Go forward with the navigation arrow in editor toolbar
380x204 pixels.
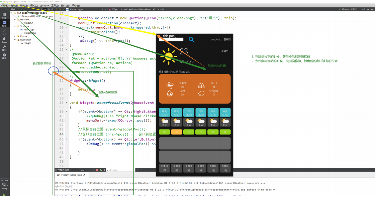click(60, 9)
